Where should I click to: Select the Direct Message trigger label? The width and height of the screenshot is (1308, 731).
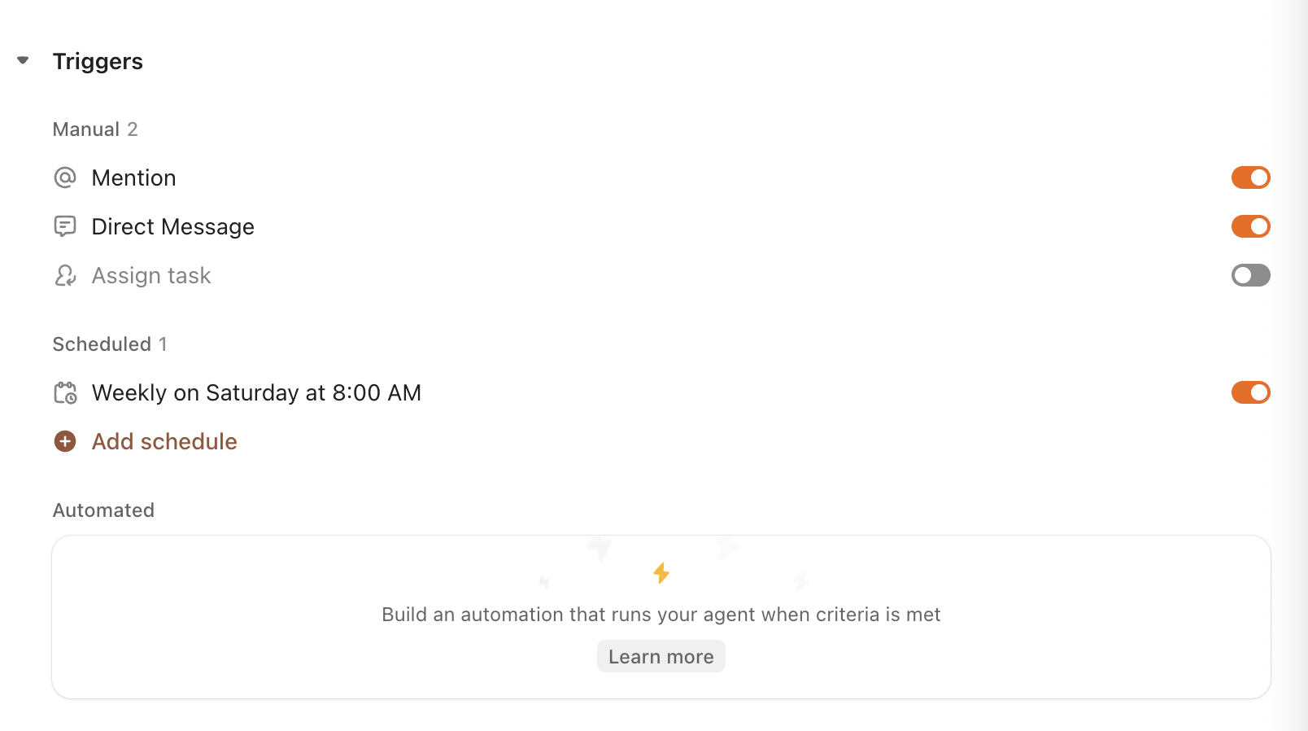click(x=172, y=227)
